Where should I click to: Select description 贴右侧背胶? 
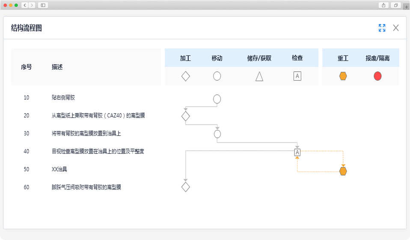(63, 97)
